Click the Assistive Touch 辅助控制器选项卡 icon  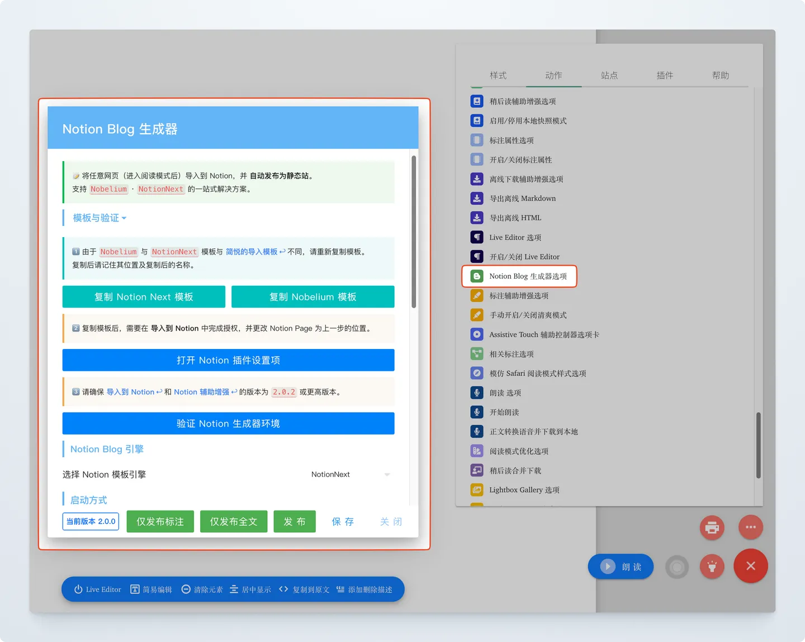tap(477, 334)
